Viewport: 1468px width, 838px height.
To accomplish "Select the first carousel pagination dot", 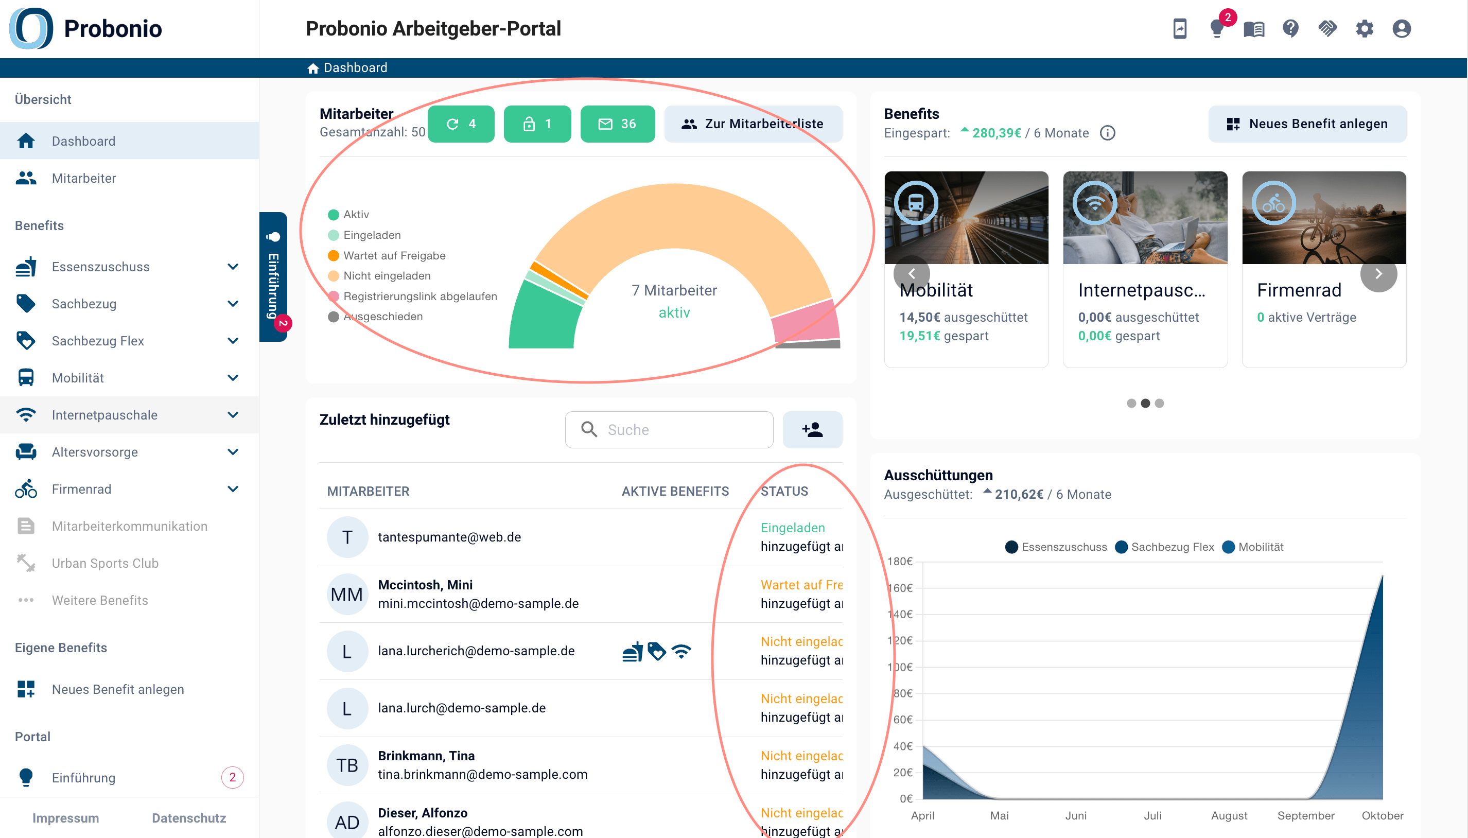I will point(1131,404).
